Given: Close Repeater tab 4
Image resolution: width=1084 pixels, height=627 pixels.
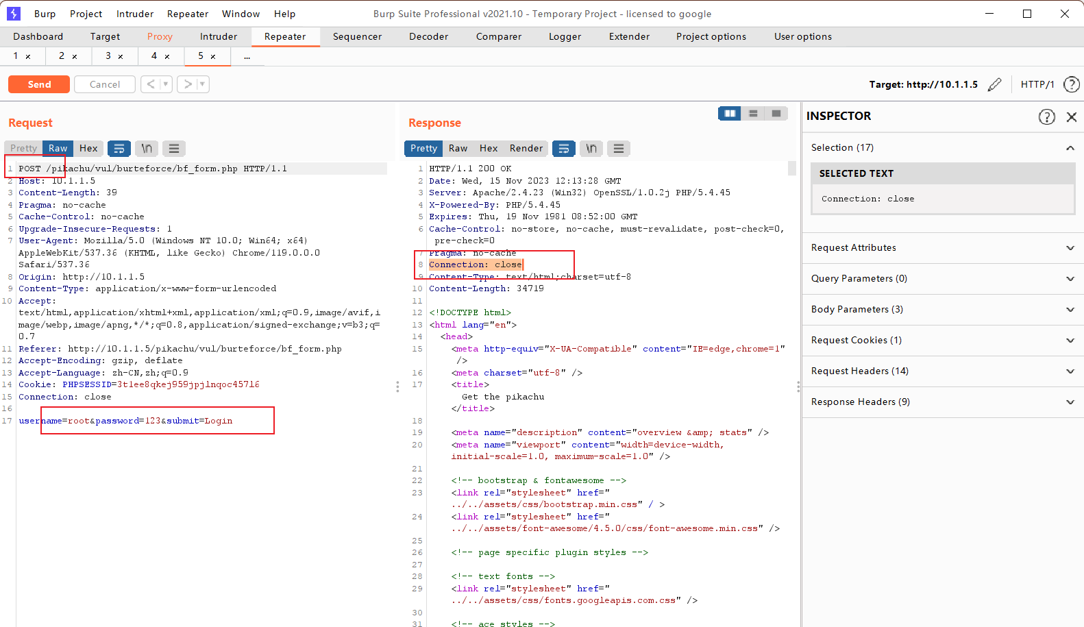Looking at the screenshot, I should pyautogui.click(x=167, y=56).
